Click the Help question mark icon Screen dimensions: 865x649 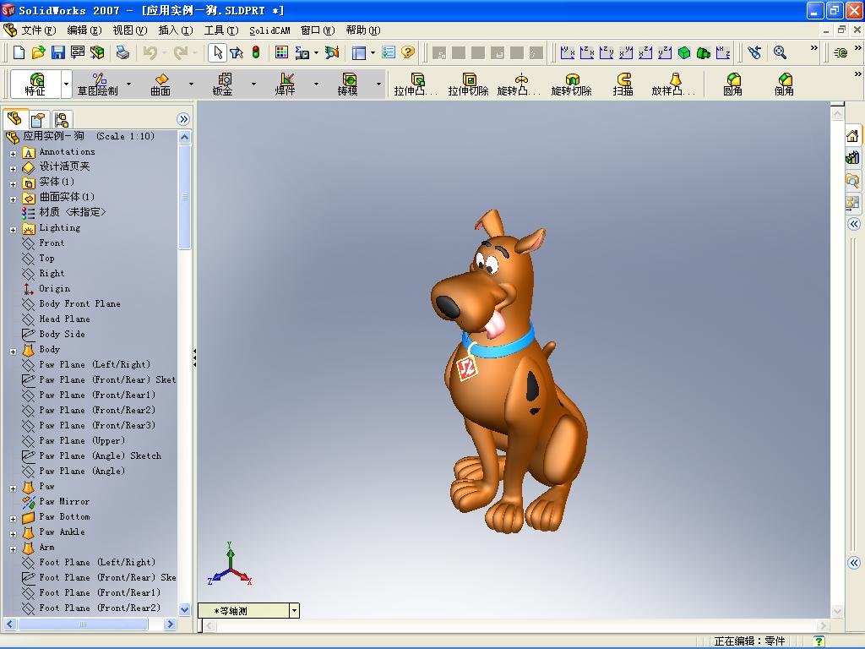[408, 52]
